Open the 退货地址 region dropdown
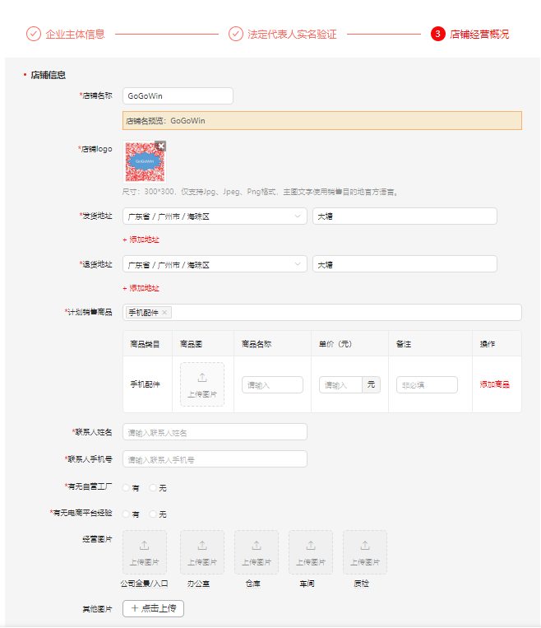541x628 pixels. pos(215,264)
